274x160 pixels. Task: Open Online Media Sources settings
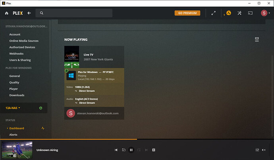(24, 41)
